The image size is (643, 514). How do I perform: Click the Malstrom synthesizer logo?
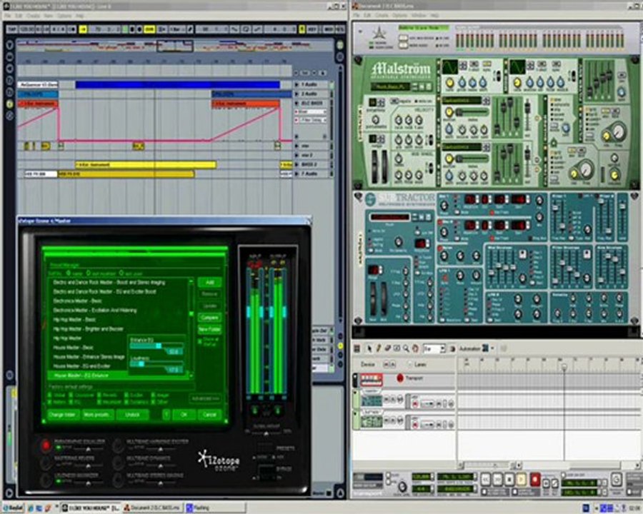[402, 70]
